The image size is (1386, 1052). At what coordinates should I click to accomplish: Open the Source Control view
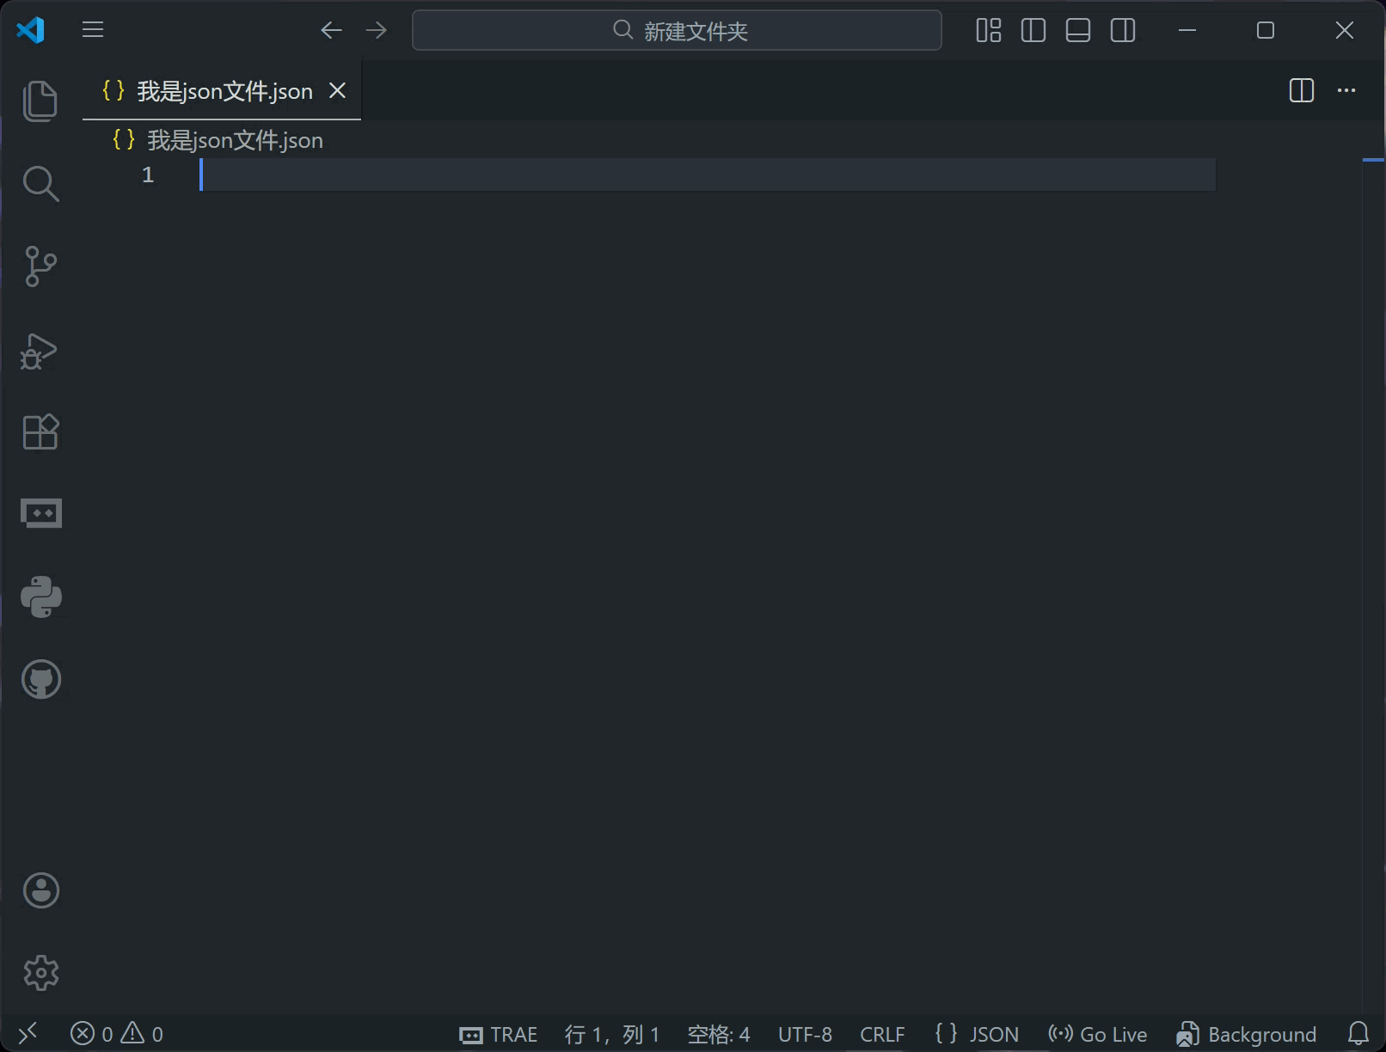pyautogui.click(x=40, y=266)
